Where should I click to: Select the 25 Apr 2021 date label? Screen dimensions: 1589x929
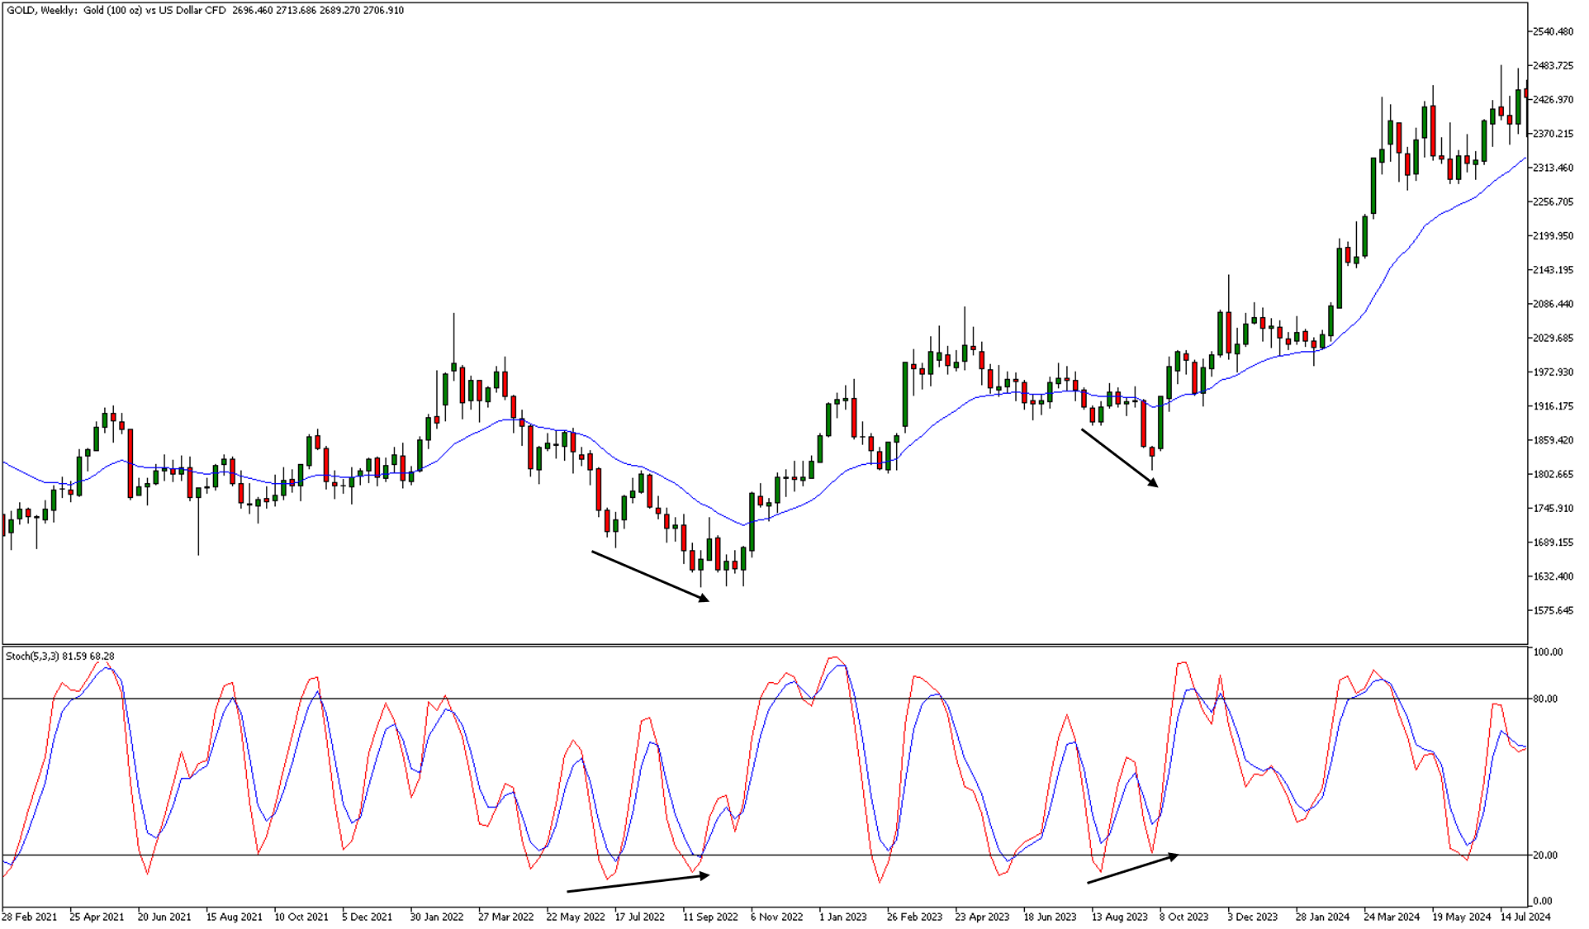pos(97,917)
